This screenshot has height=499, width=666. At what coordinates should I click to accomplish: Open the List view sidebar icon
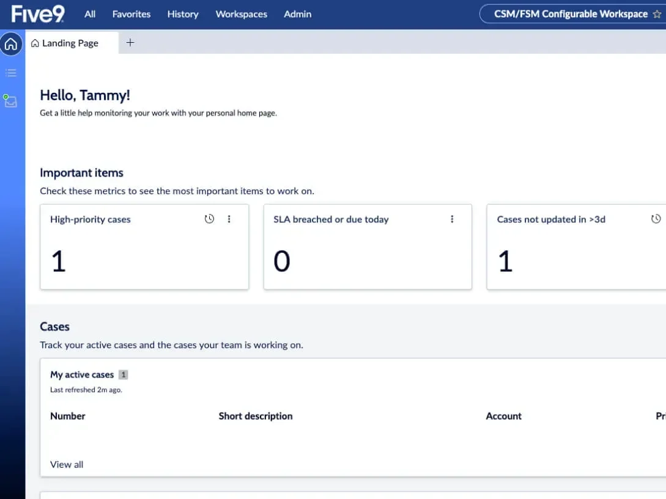(x=11, y=73)
